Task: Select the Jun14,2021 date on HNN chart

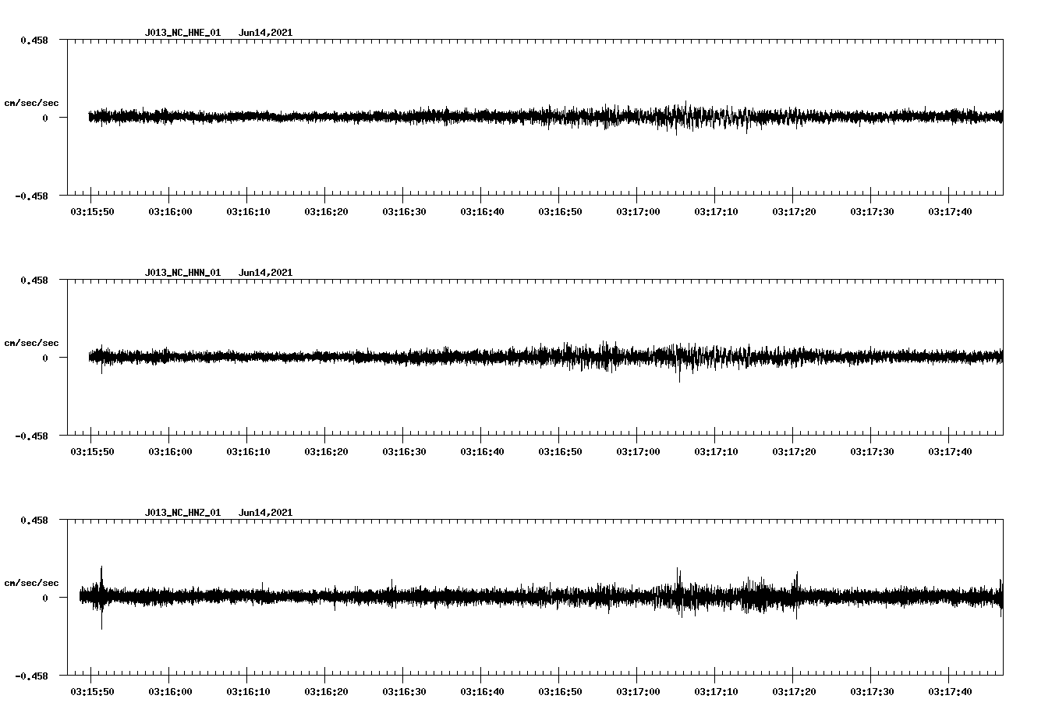Action: click(x=265, y=273)
